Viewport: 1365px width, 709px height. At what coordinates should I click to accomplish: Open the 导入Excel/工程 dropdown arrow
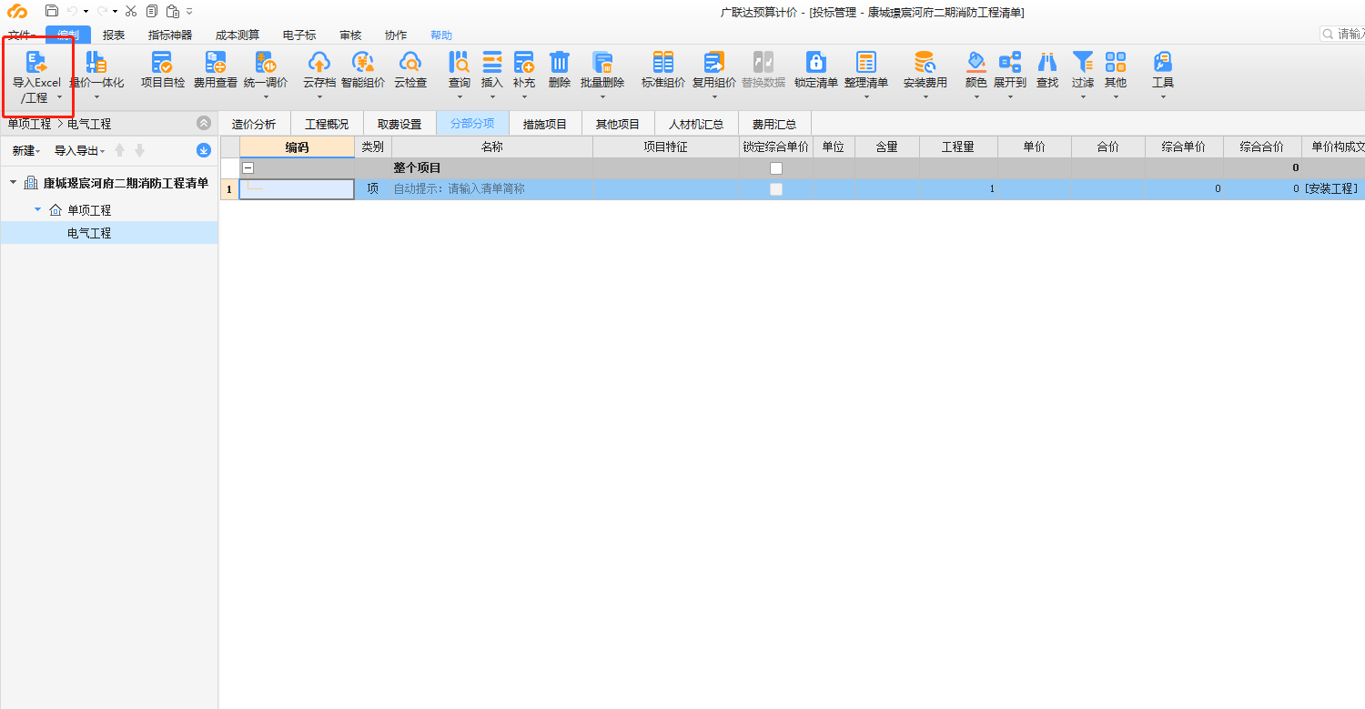[59, 97]
